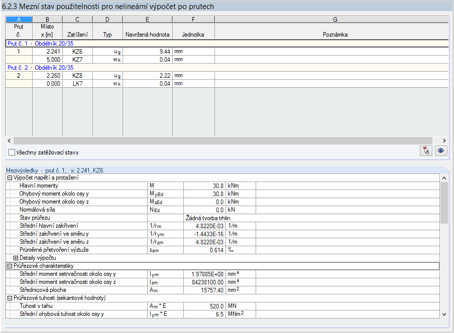Screen dimensions: 454x333
Task: Click member number cell 1
Action: (19, 52)
